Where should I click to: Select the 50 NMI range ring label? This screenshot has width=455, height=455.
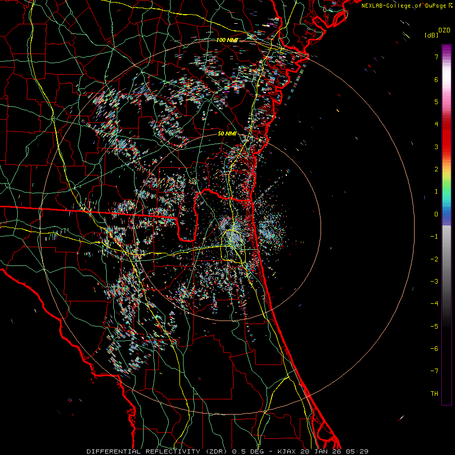click(227, 133)
